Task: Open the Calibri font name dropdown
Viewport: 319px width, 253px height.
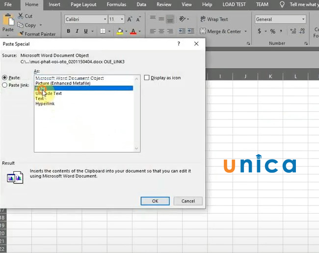Action: click(105, 20)
